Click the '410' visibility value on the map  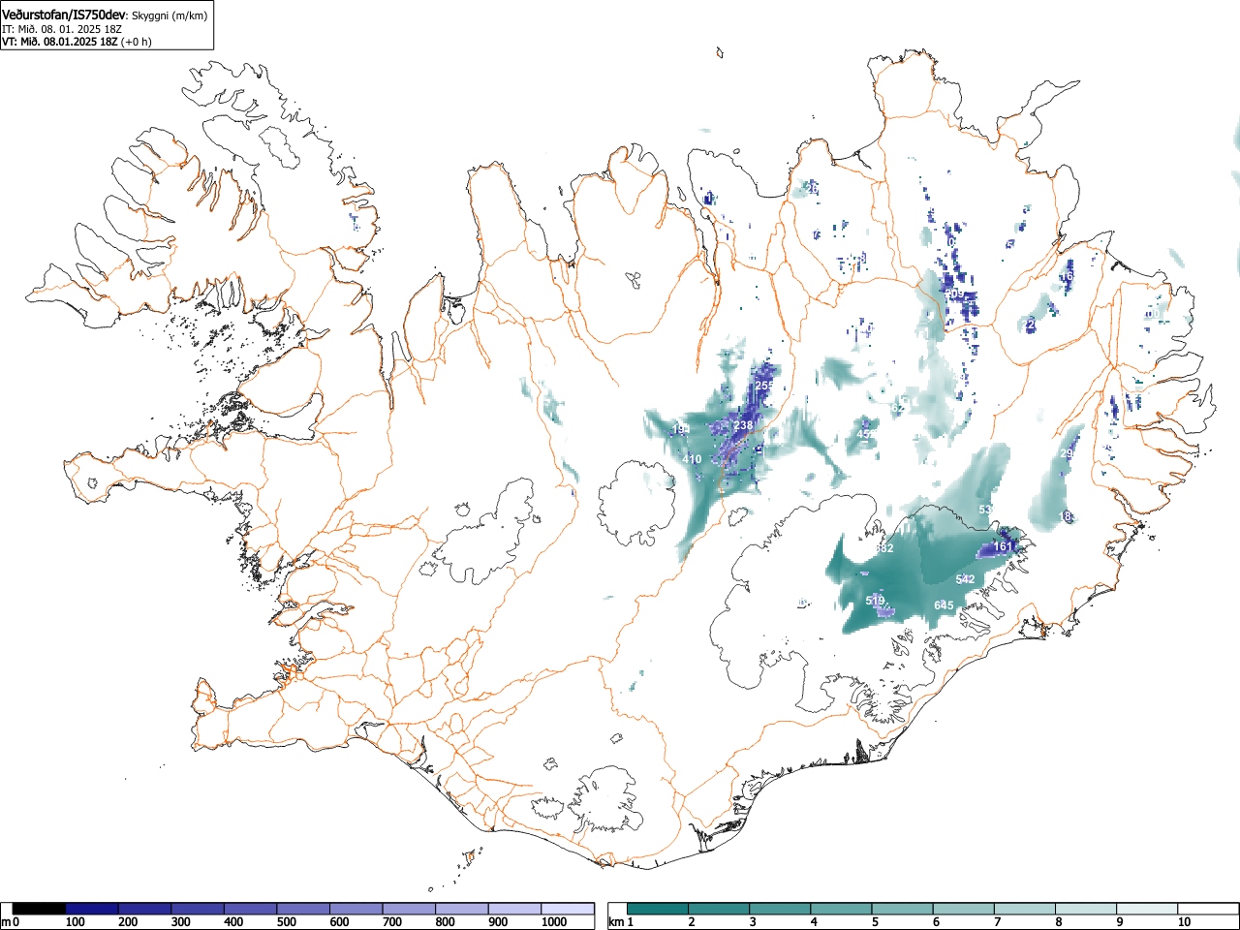click(692, 459)
